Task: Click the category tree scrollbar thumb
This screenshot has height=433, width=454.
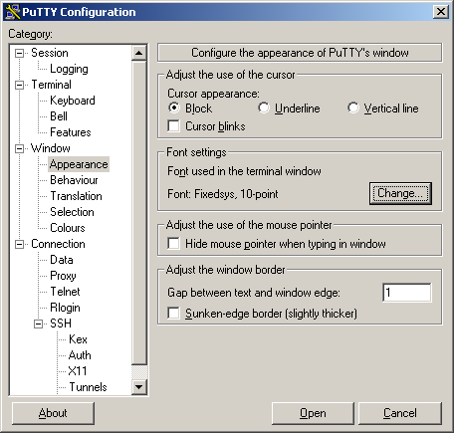Action: [139, 212]
